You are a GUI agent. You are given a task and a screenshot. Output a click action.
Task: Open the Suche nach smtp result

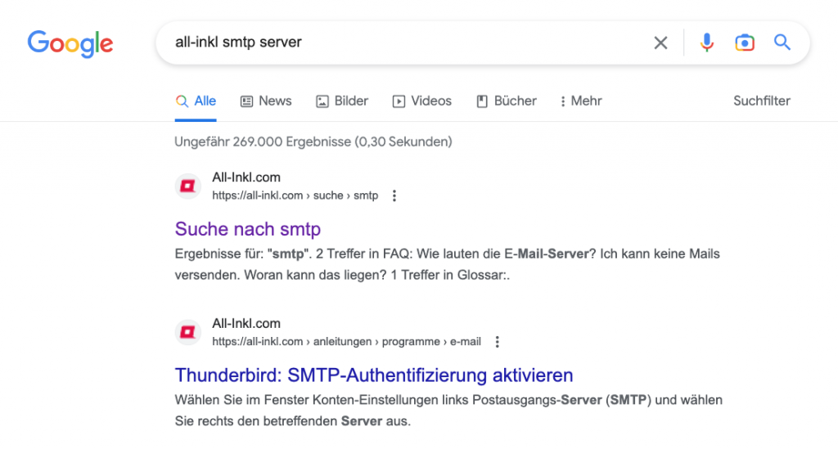pos(247,229)
